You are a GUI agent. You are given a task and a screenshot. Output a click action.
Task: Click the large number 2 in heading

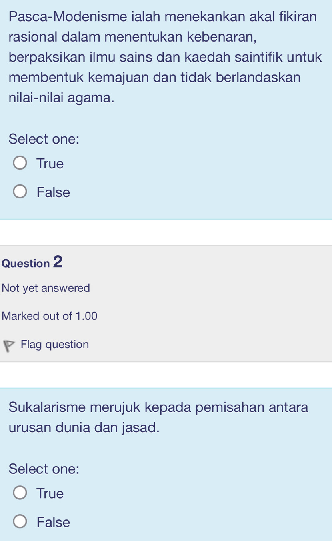58,262
